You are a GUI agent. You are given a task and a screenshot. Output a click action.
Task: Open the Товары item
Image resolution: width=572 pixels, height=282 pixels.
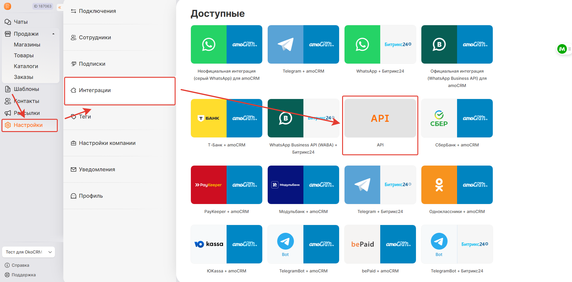tap(24, 55)
